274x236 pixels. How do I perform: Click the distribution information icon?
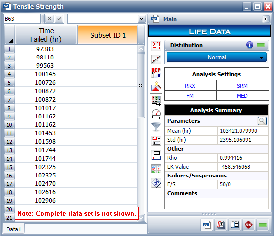coord(250,45)
